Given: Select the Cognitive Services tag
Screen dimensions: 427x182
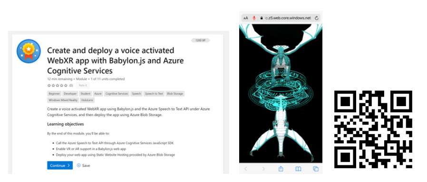Looking at the screenshot, I should (x=116, y=93).
